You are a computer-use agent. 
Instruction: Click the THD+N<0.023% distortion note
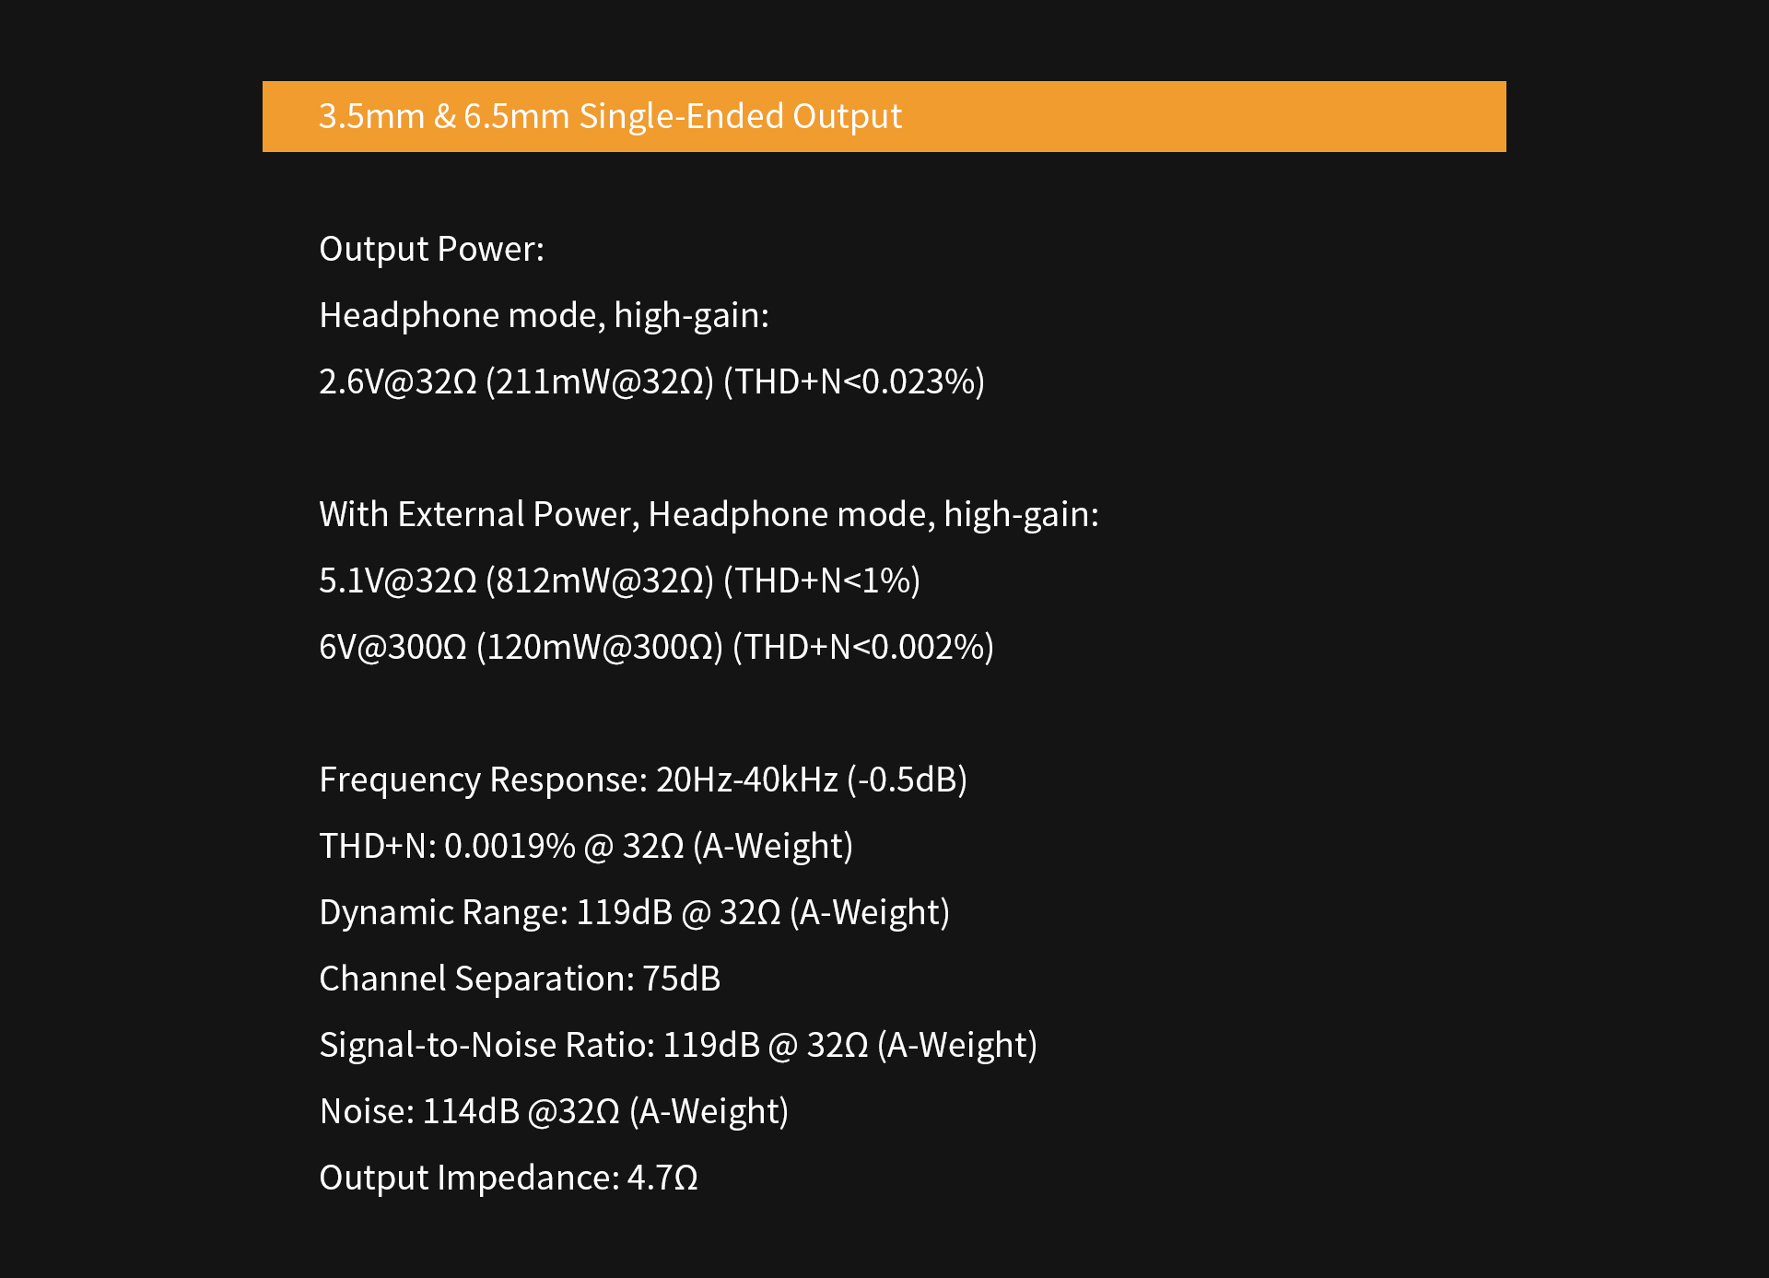click(854, 381)
